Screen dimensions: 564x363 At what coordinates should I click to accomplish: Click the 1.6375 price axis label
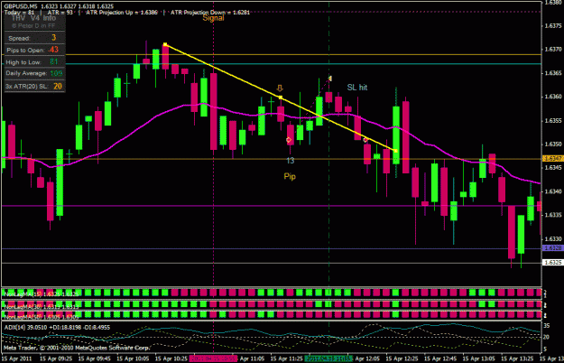click(553, 26)
